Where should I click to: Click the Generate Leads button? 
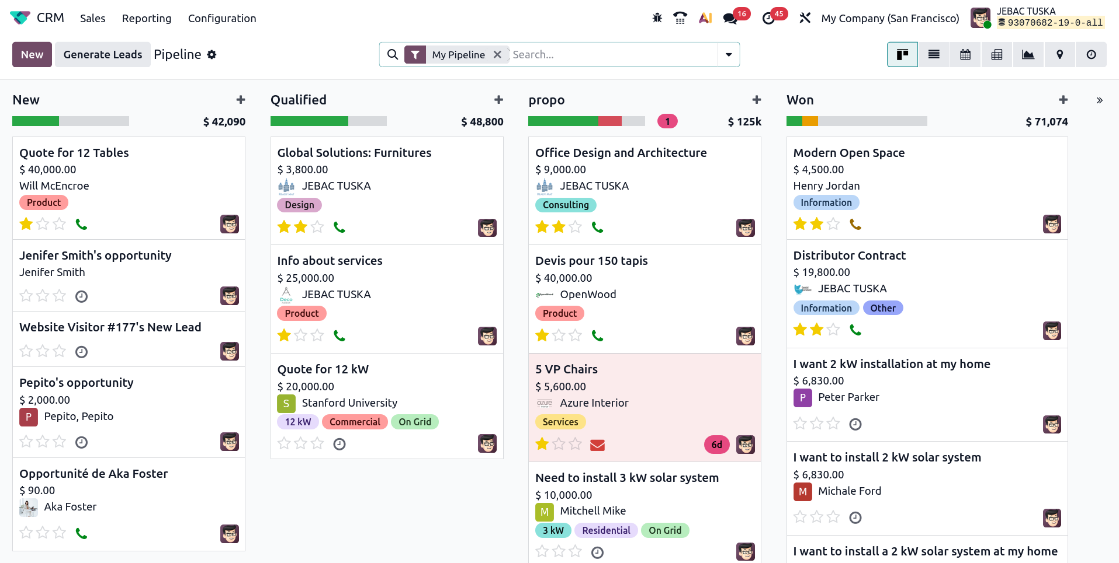coord(103,55)
